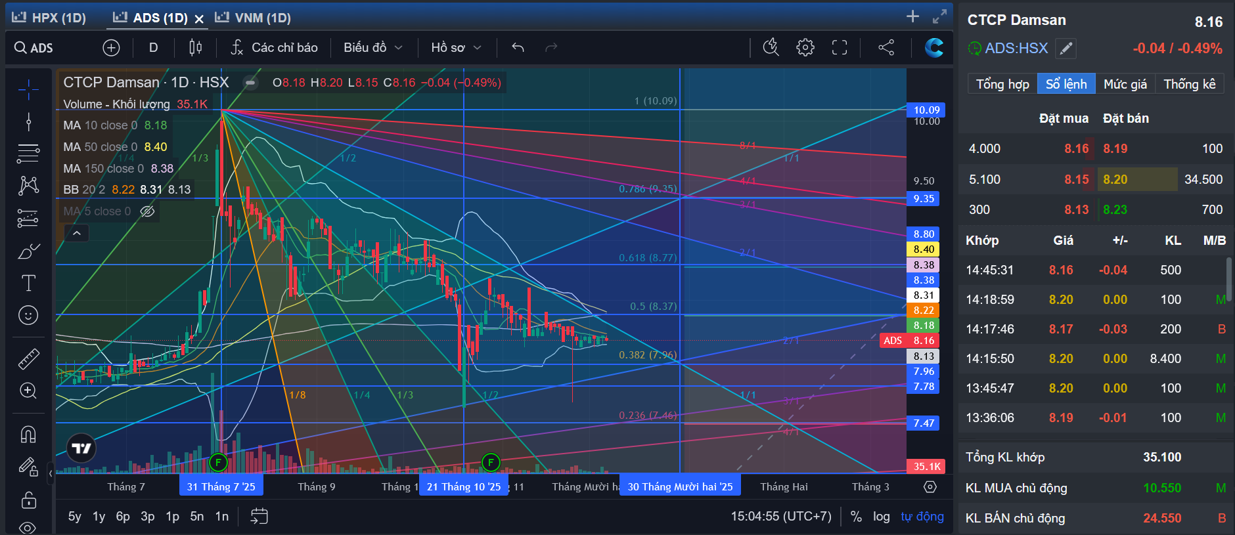
Task: Click the blue C logo icon
Action: pos(933,47)
